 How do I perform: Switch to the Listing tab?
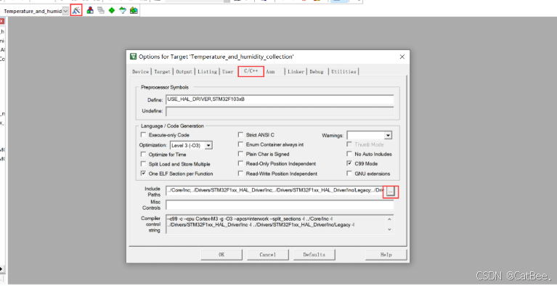click(208, 71)
